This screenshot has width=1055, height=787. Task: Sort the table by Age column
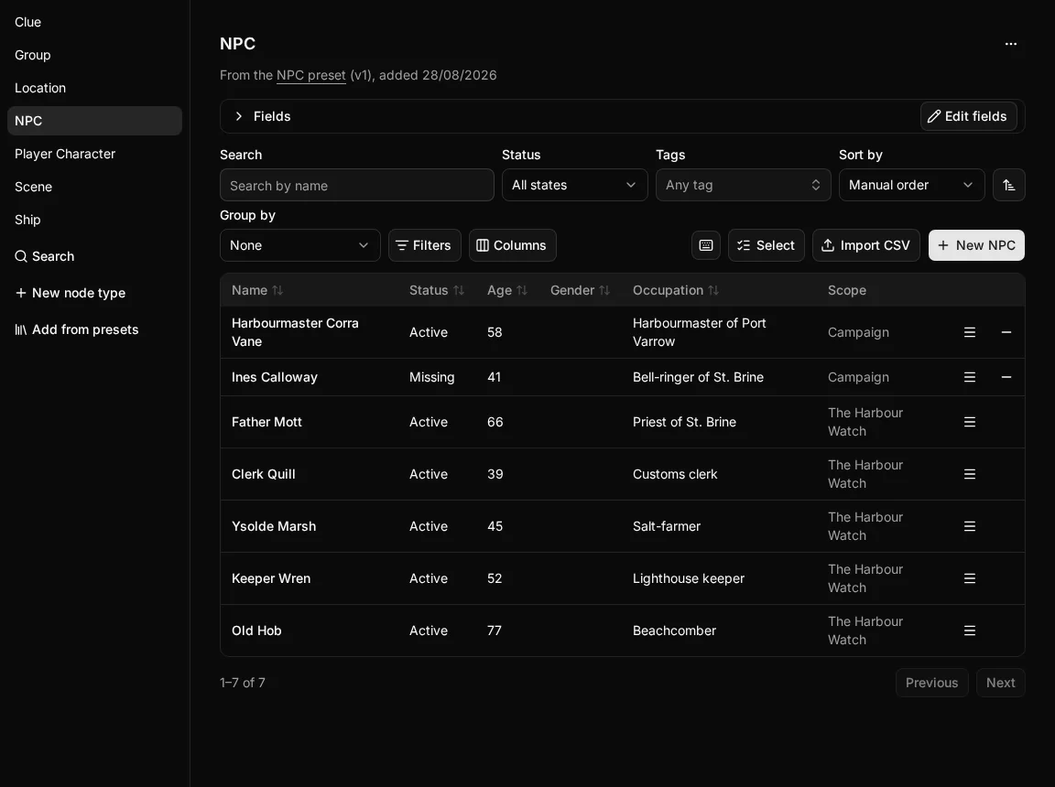[507, 290]
